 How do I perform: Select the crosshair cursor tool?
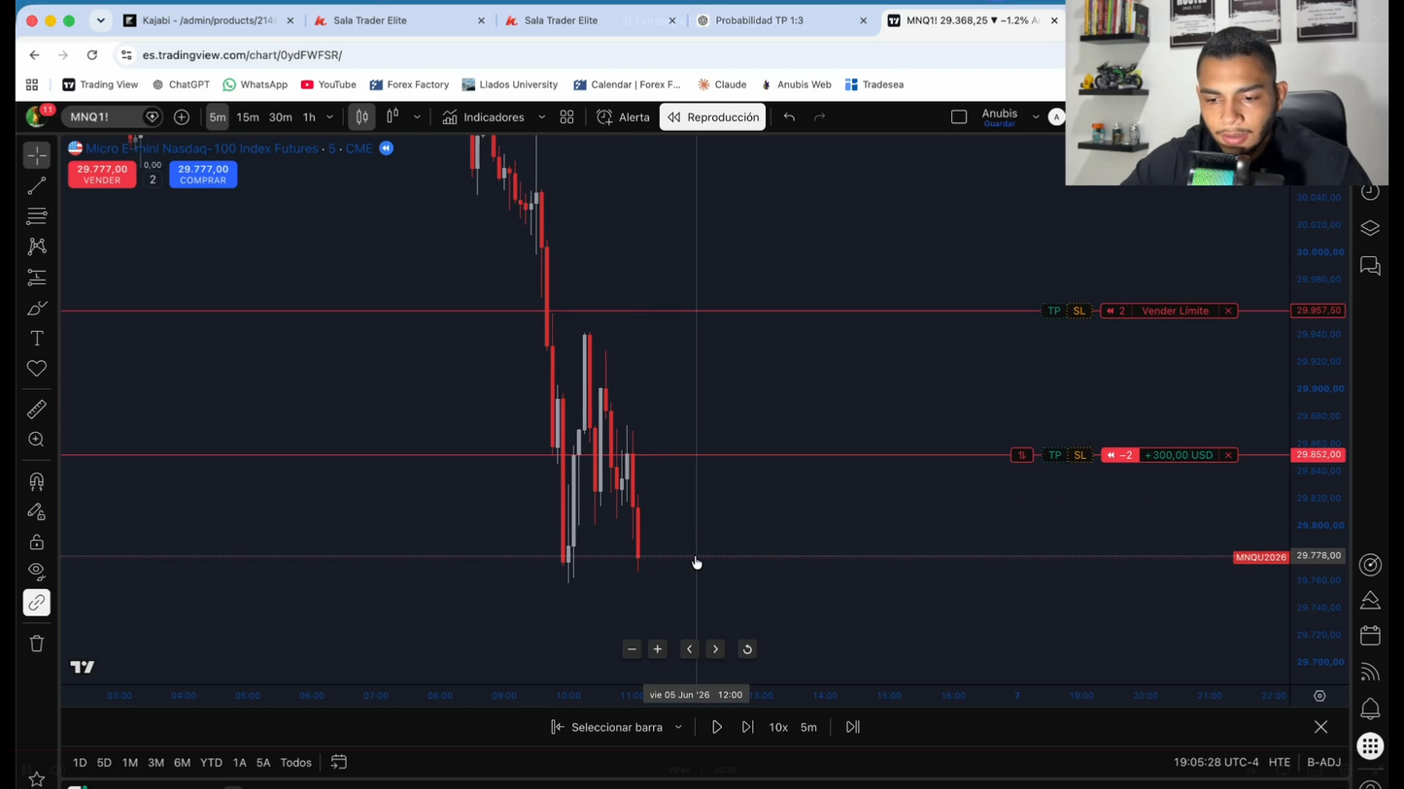point(37,155)
